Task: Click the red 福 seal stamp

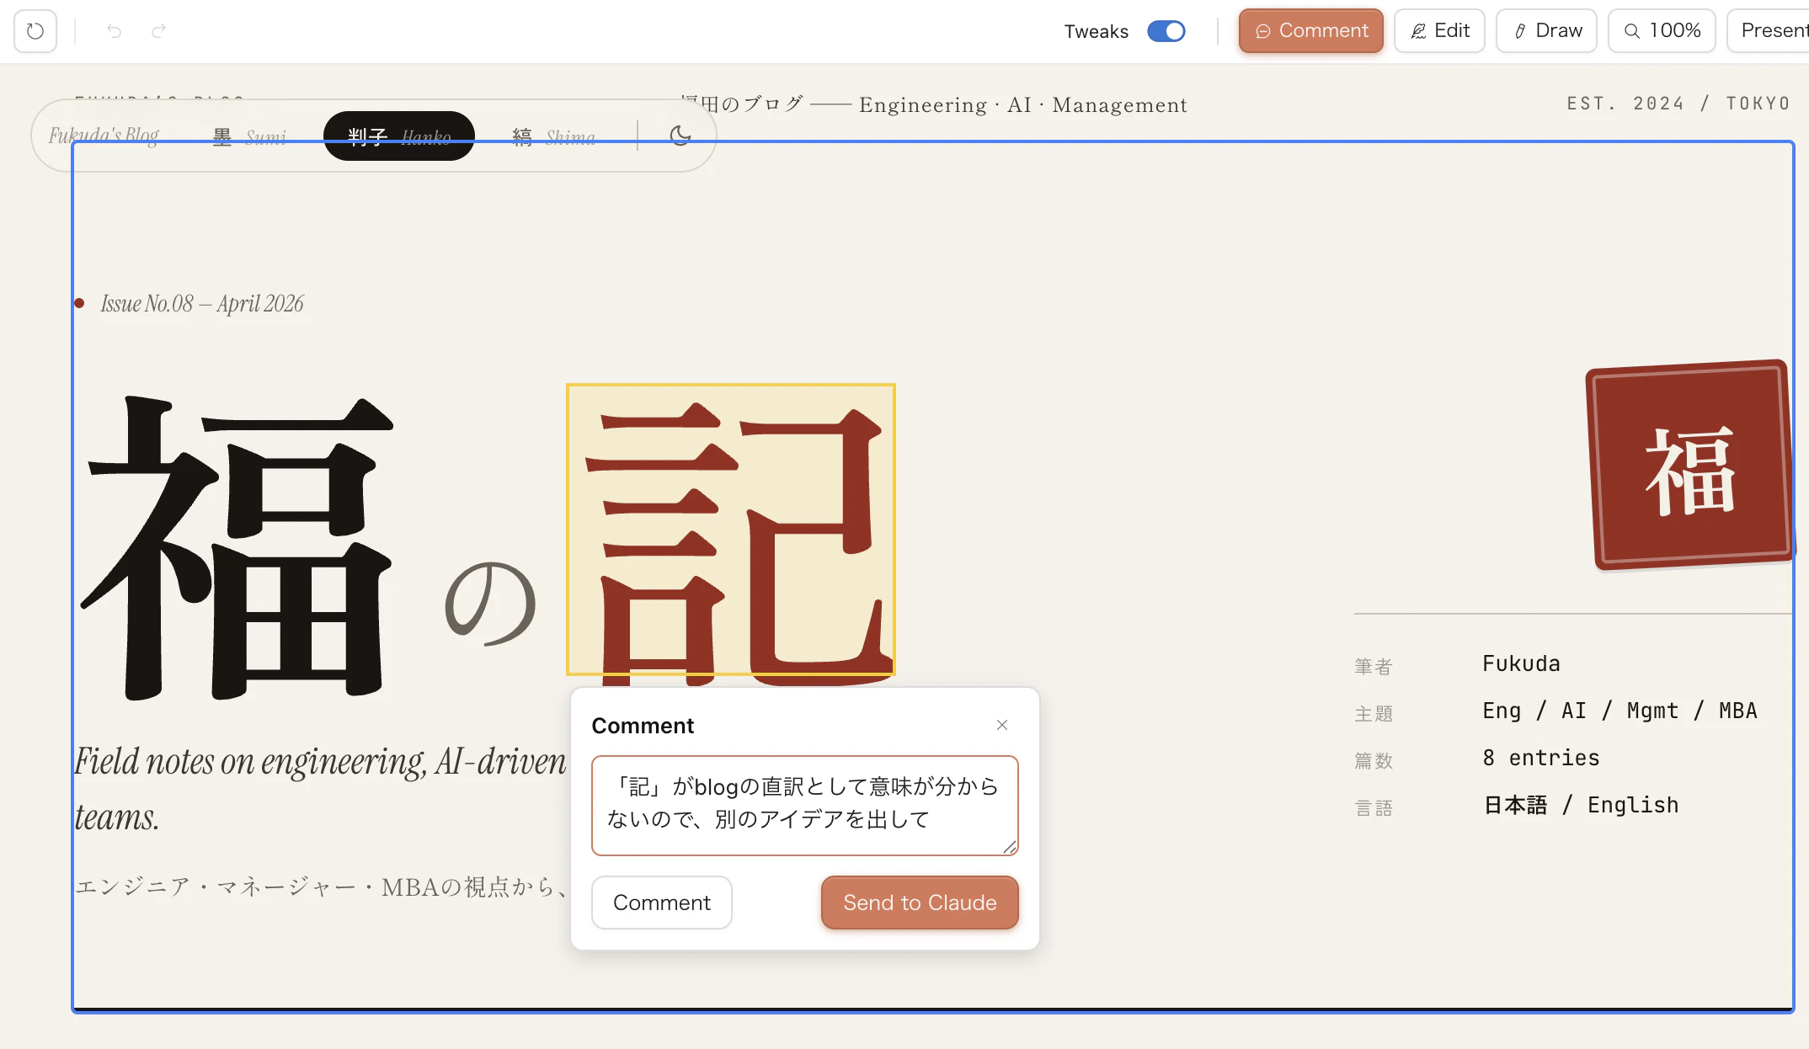Action: [1687, 466]
